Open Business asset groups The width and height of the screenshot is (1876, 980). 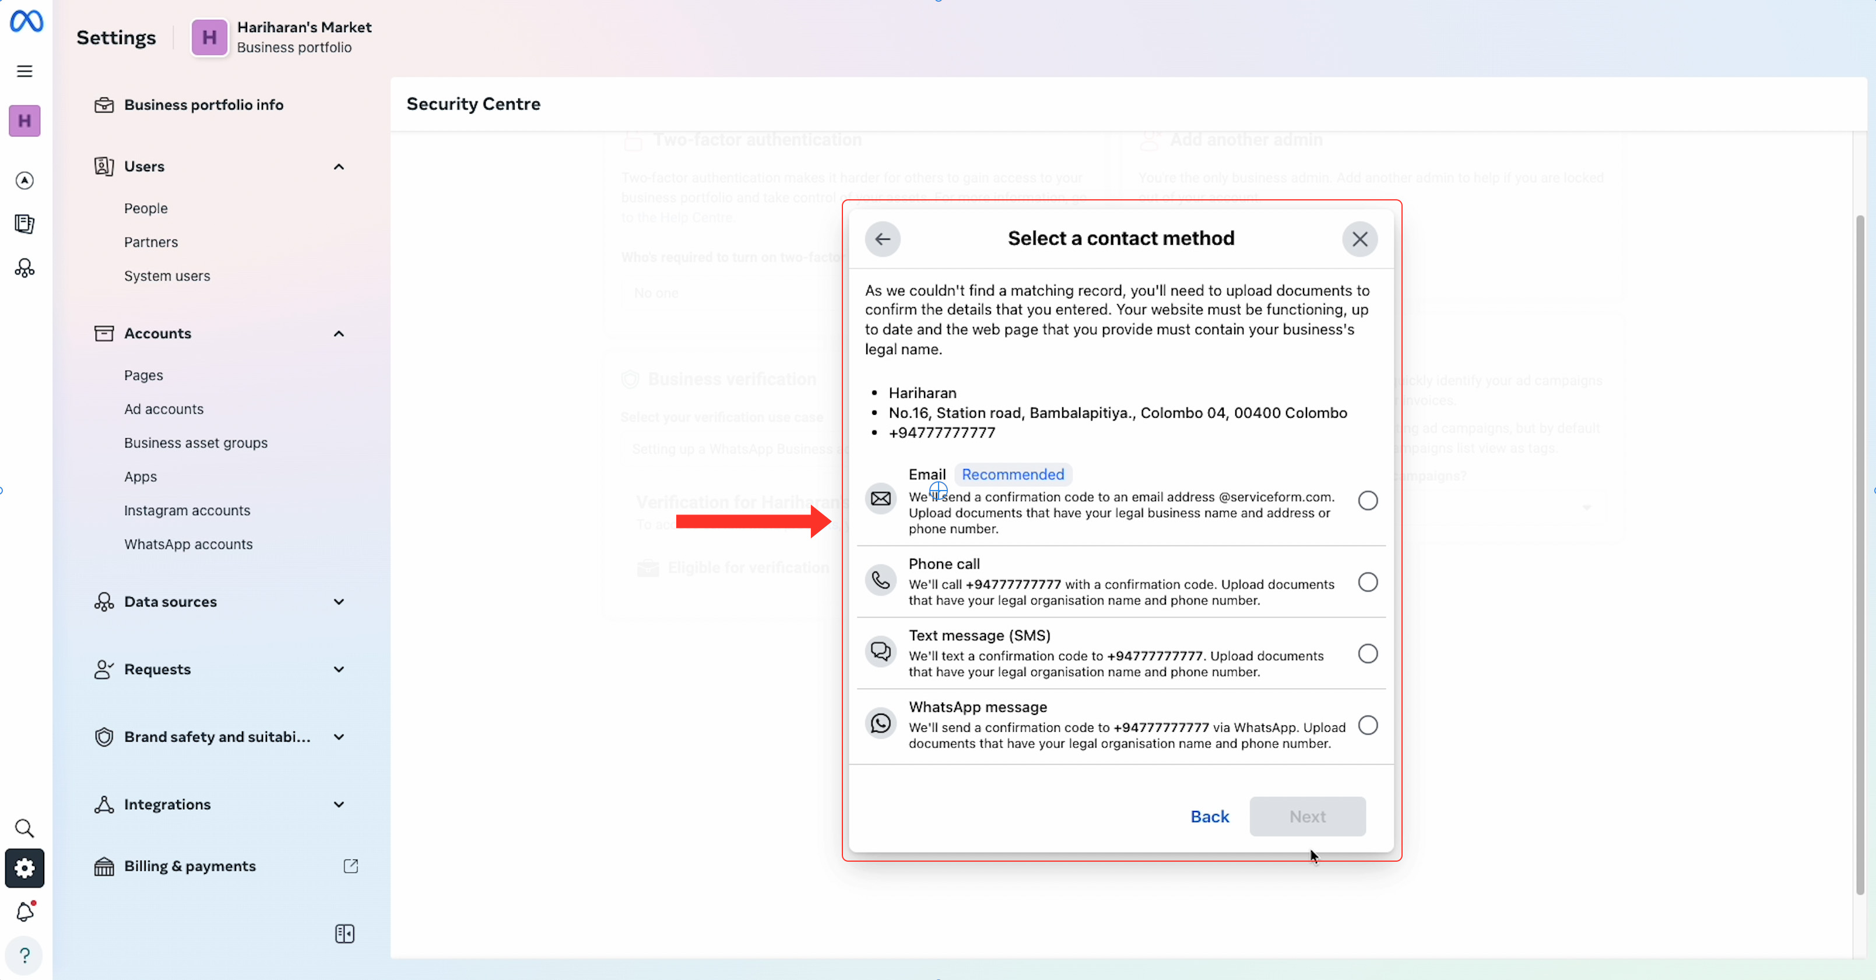196,443
